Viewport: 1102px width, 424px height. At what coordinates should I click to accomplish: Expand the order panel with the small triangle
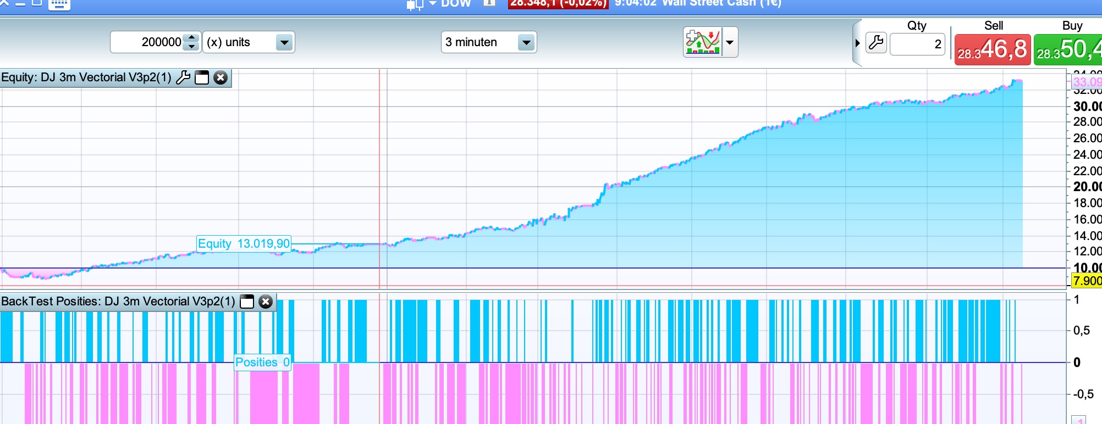point(857,43)
